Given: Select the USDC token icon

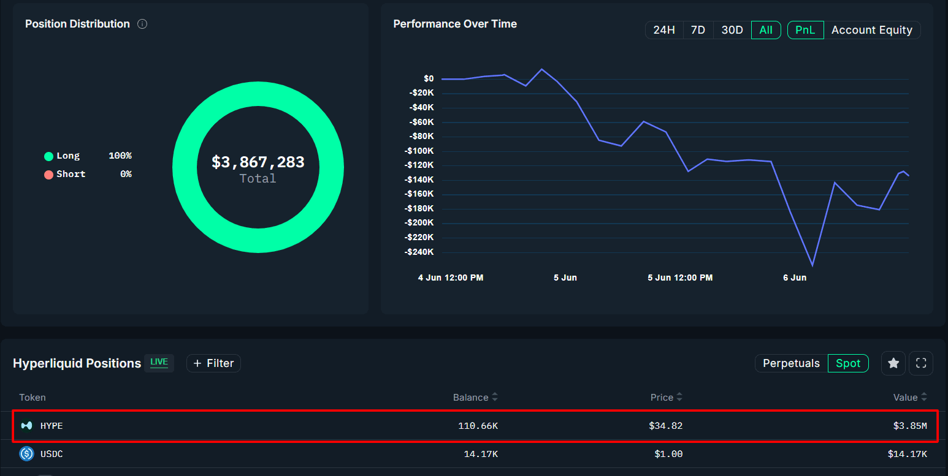Looking at the screenshot, I should point(26,454).
